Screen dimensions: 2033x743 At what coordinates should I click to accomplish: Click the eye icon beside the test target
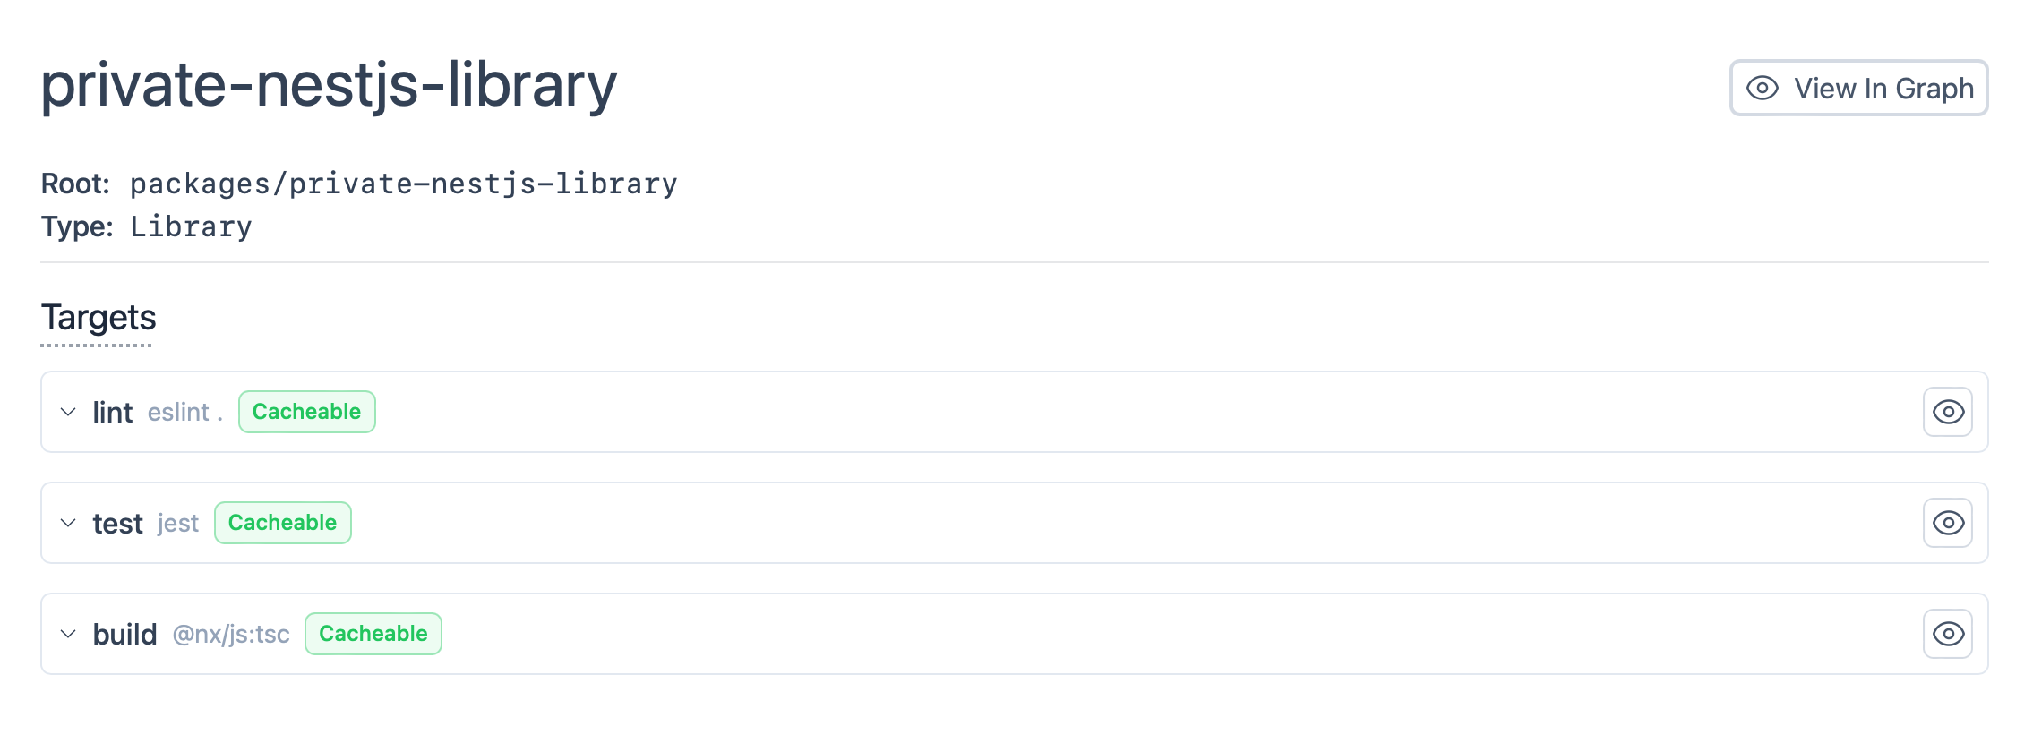(1948, 522)
